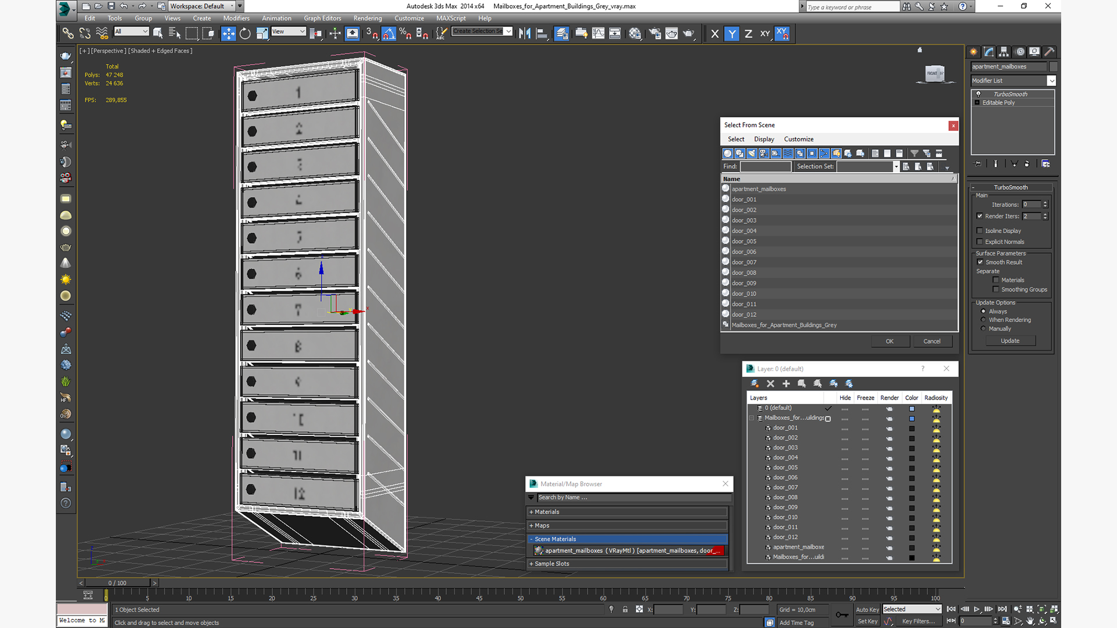The height and width of the screenshot is (628, 1117).
Task: Expand the Materials group in Material Browser
Action: click(627, 512)
